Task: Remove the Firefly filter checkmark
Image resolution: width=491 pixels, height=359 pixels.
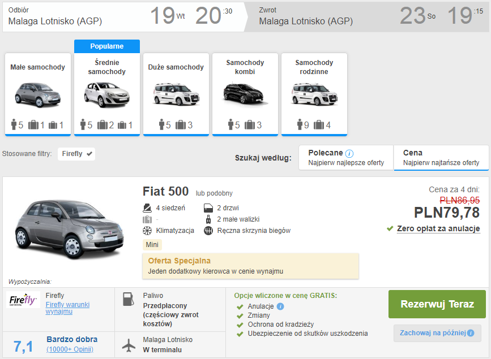Action: click(x=89, y=154)
